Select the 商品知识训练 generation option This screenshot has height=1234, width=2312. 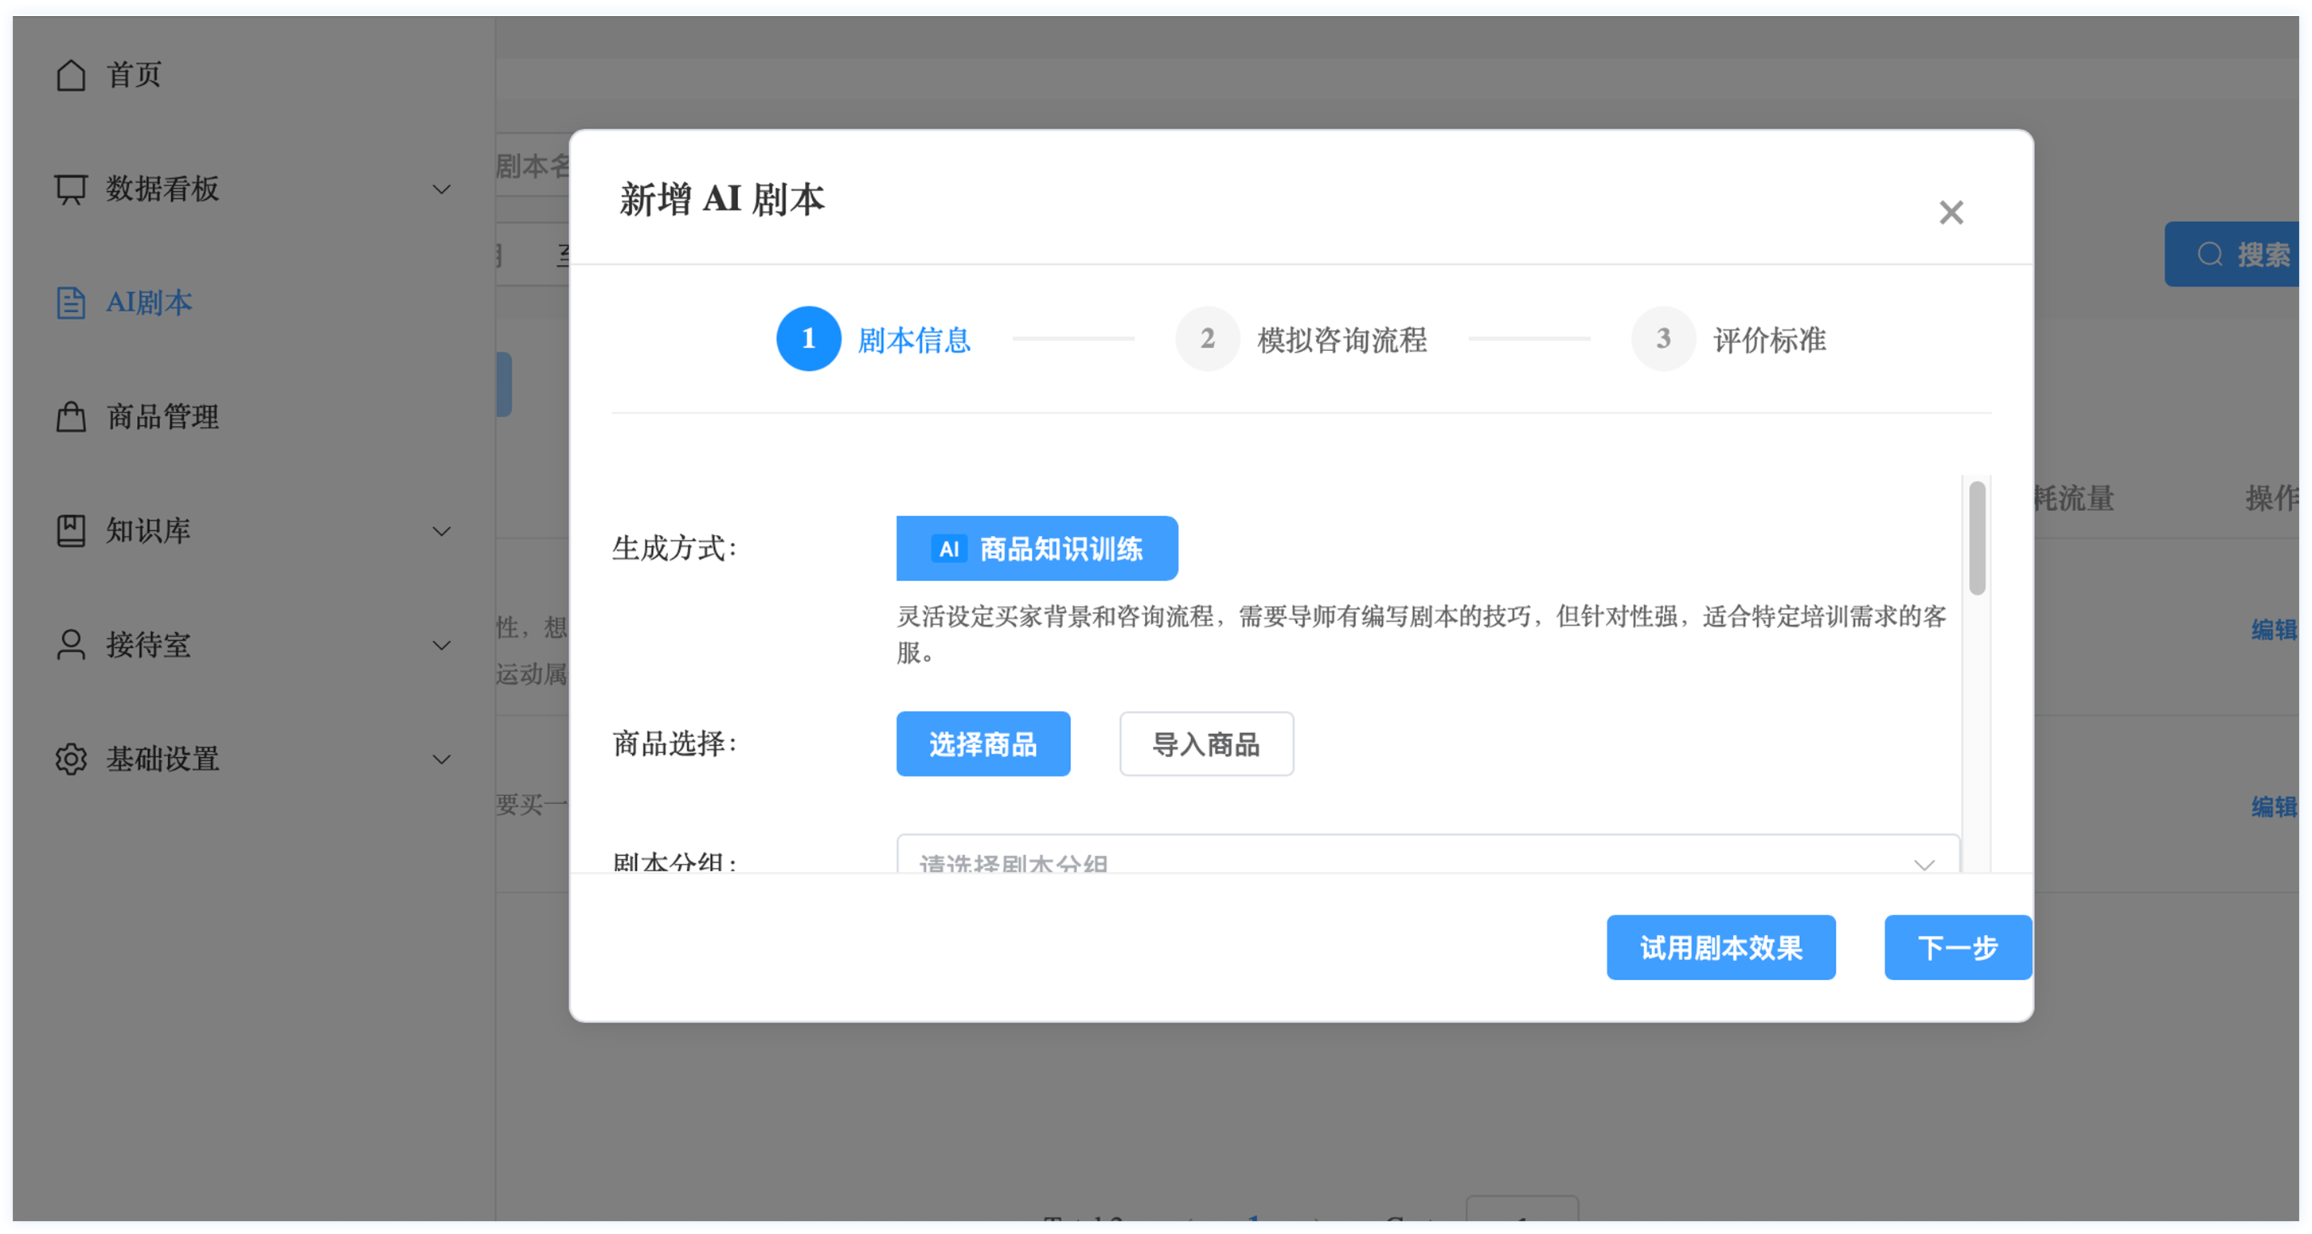coord(1037,549)
